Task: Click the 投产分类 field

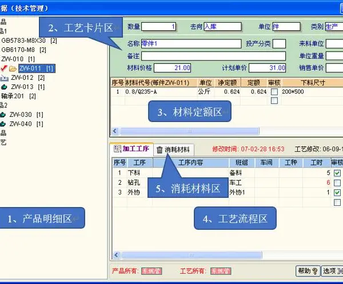Action: (x=279, y=44)
